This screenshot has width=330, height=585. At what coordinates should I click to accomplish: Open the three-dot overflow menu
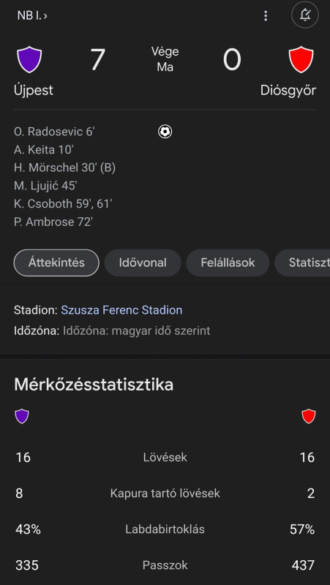(x=266, y=15)
